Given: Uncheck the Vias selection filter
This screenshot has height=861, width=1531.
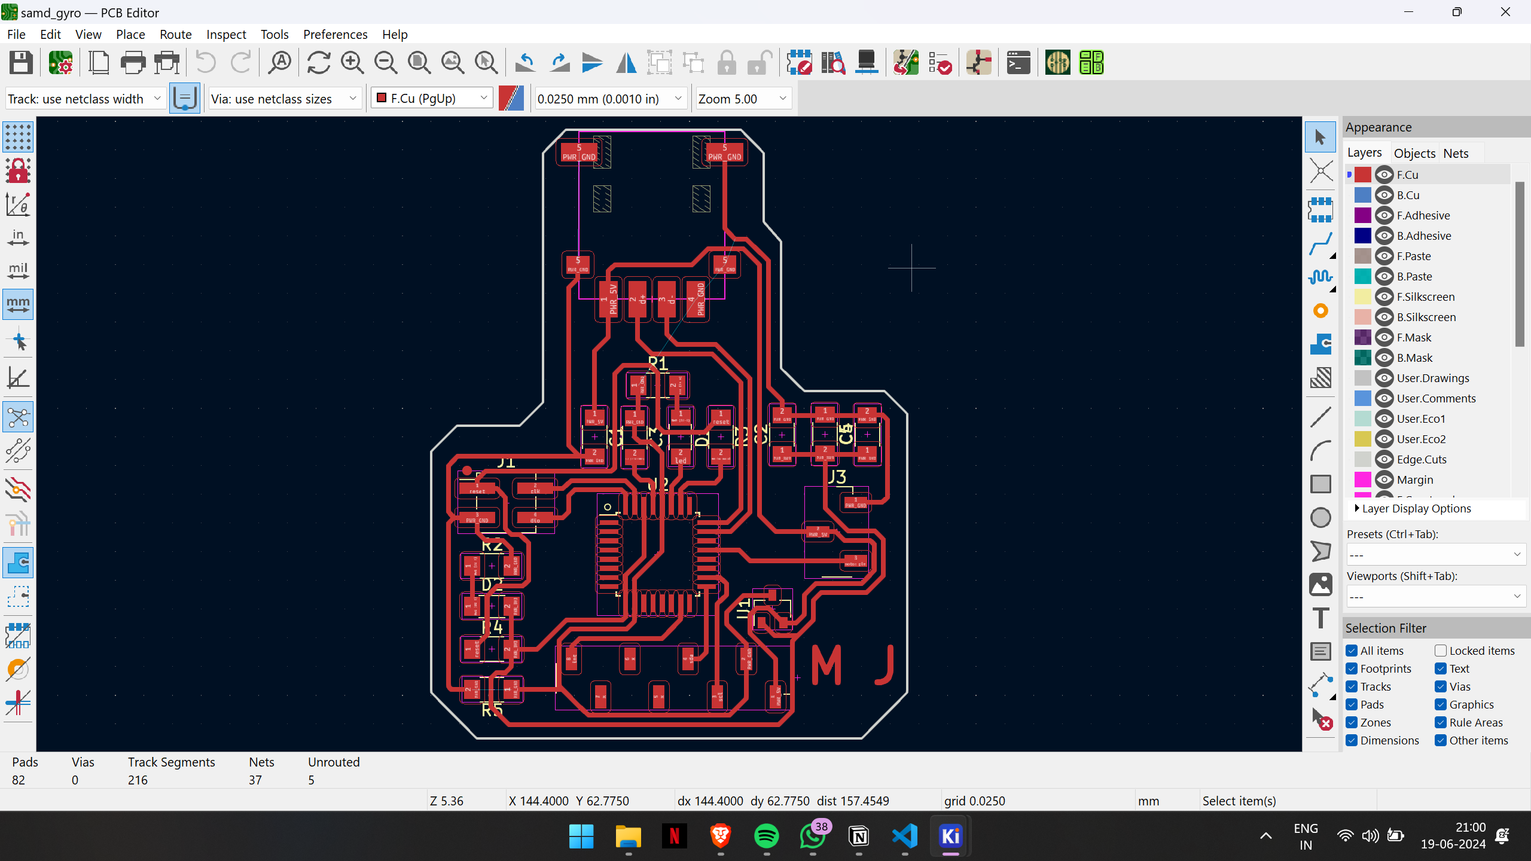Looking at the screenshot, I should pos(1441,686).
